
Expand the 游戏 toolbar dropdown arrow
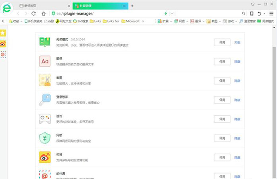[236, 21]
